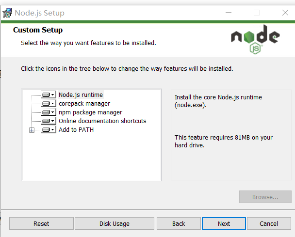Click 'Select the way you want features' text
Image resolution: width=295 pixels, height=237 pixels.
(x=88, y=43)
